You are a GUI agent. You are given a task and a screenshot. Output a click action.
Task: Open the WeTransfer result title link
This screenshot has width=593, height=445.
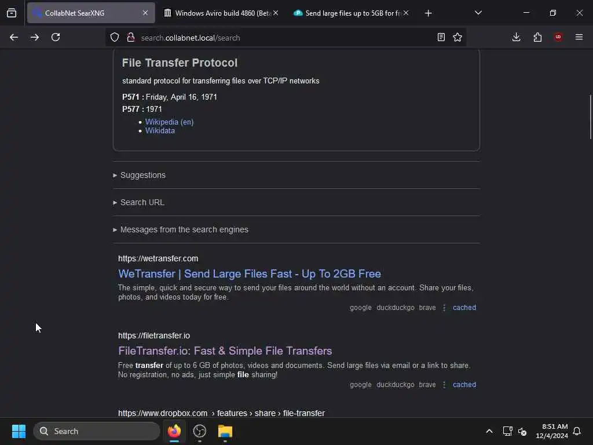(250, 273)
